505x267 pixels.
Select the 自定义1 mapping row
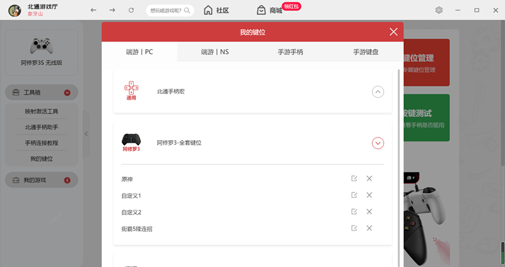pos(252,196)
